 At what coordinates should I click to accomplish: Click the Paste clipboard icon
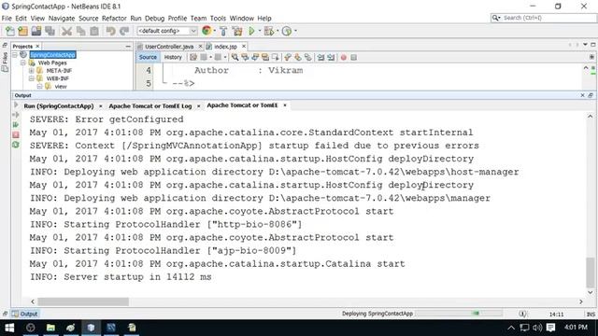tap(94, 31)
